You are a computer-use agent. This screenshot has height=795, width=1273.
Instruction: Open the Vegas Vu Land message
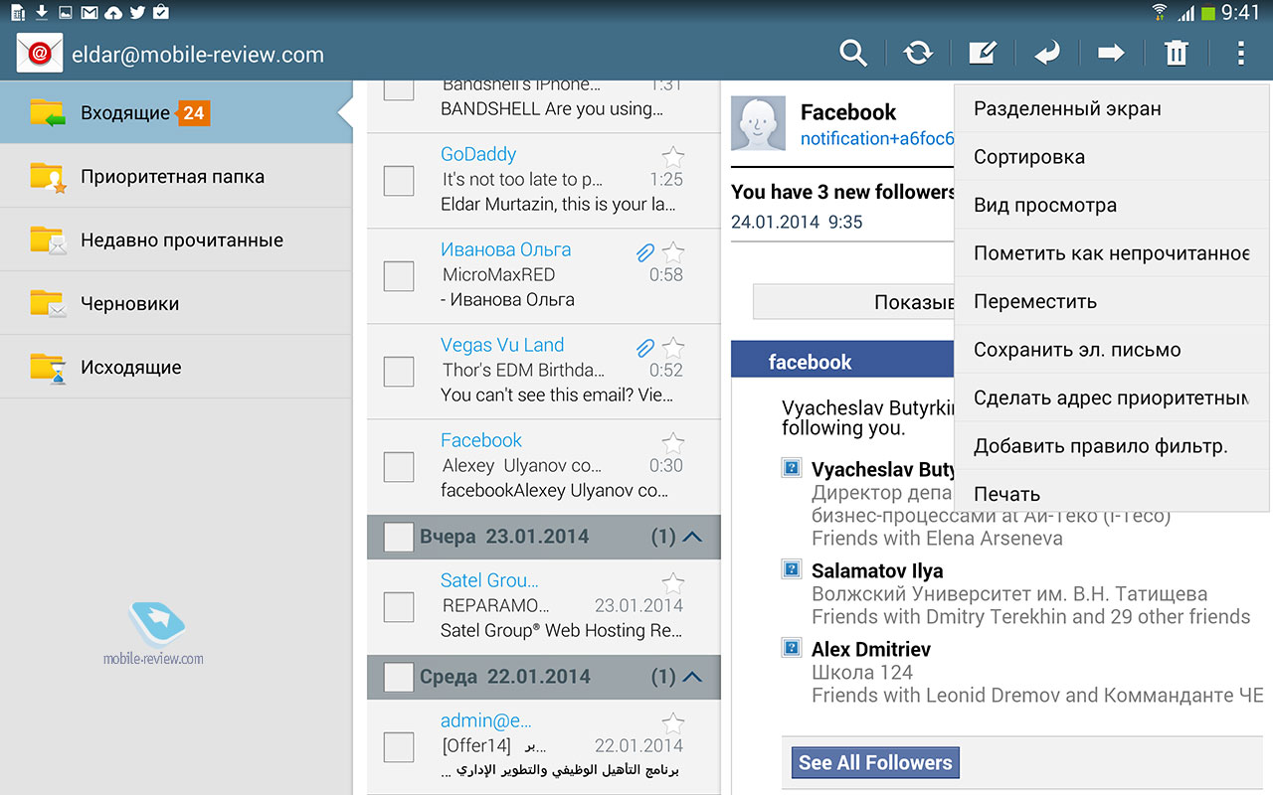543,372
